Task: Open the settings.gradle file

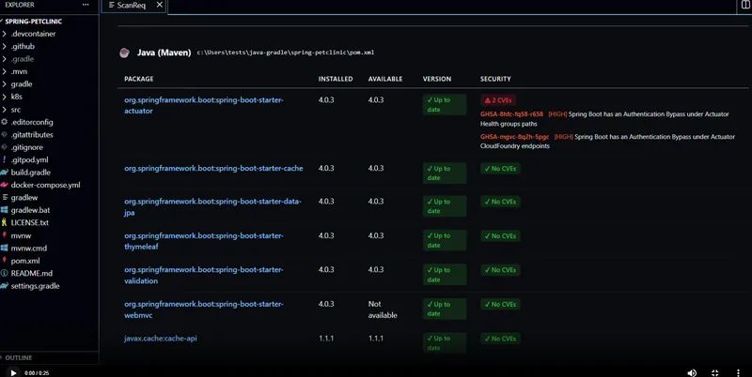Action: 35,286
